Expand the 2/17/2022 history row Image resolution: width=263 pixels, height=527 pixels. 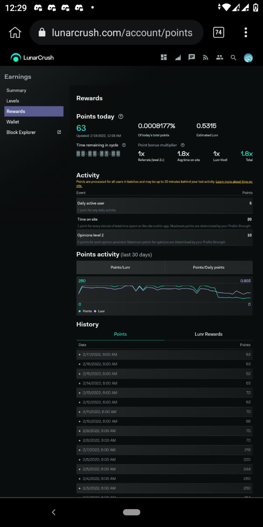(164, 354)
